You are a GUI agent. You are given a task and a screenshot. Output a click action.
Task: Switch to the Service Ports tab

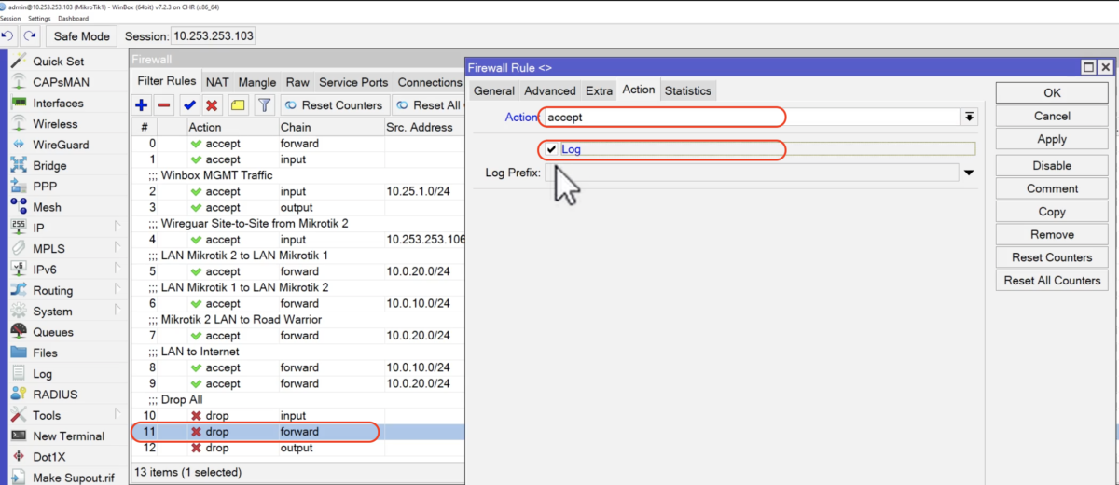[353, 82]
